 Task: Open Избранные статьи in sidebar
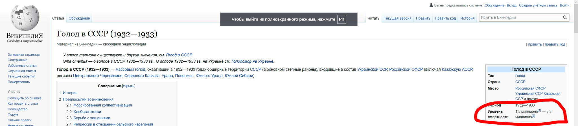(x=22, y=66)
